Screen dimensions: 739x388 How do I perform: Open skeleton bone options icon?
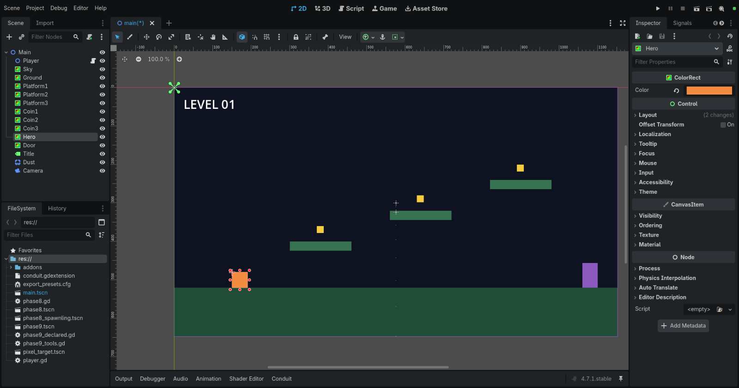(x=325, y=37)
